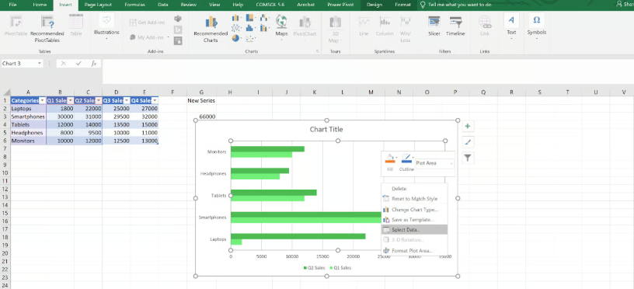This screenshot has height=289, width=634.
Task: Click the Chart Filters funnel button
Action: pyautogui.click(x=468, y=158)
